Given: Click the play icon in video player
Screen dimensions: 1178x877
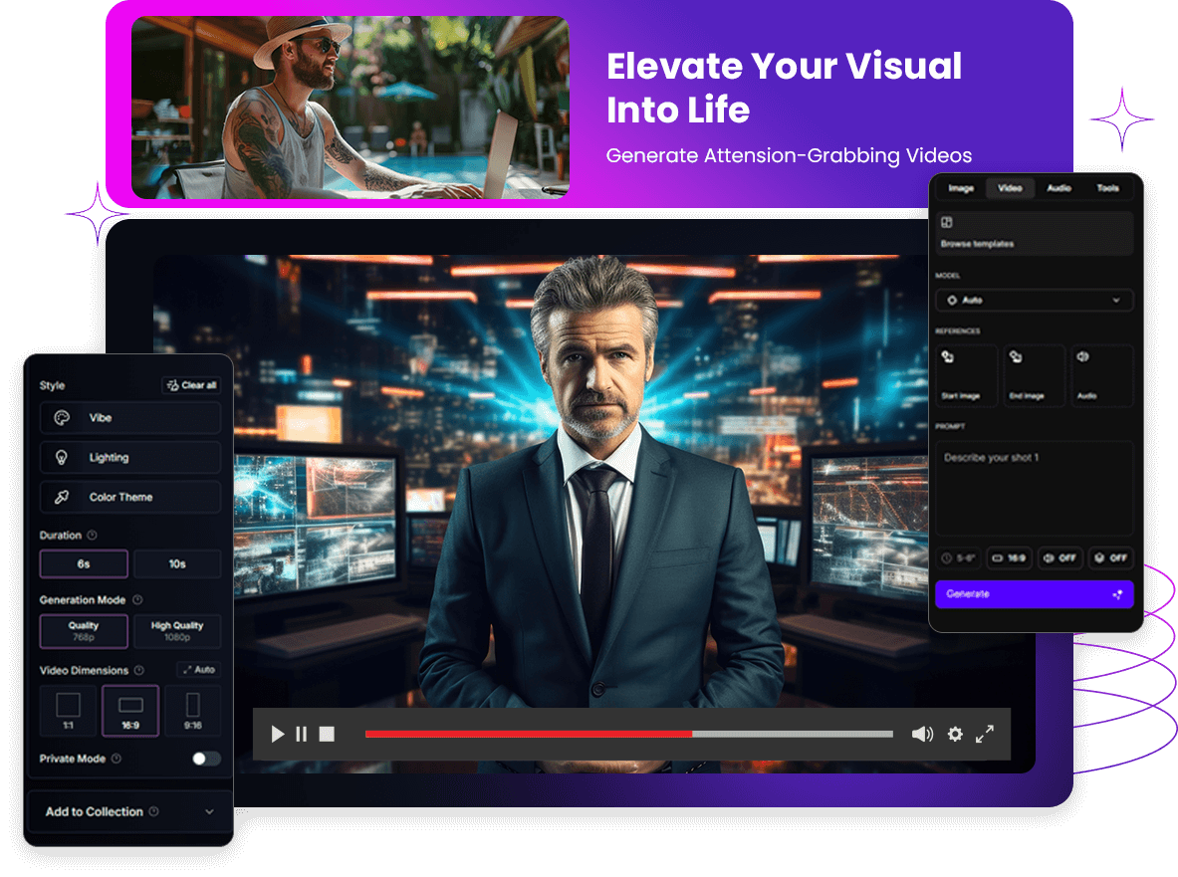Looking at the screenshot, I should click(278, 734).
